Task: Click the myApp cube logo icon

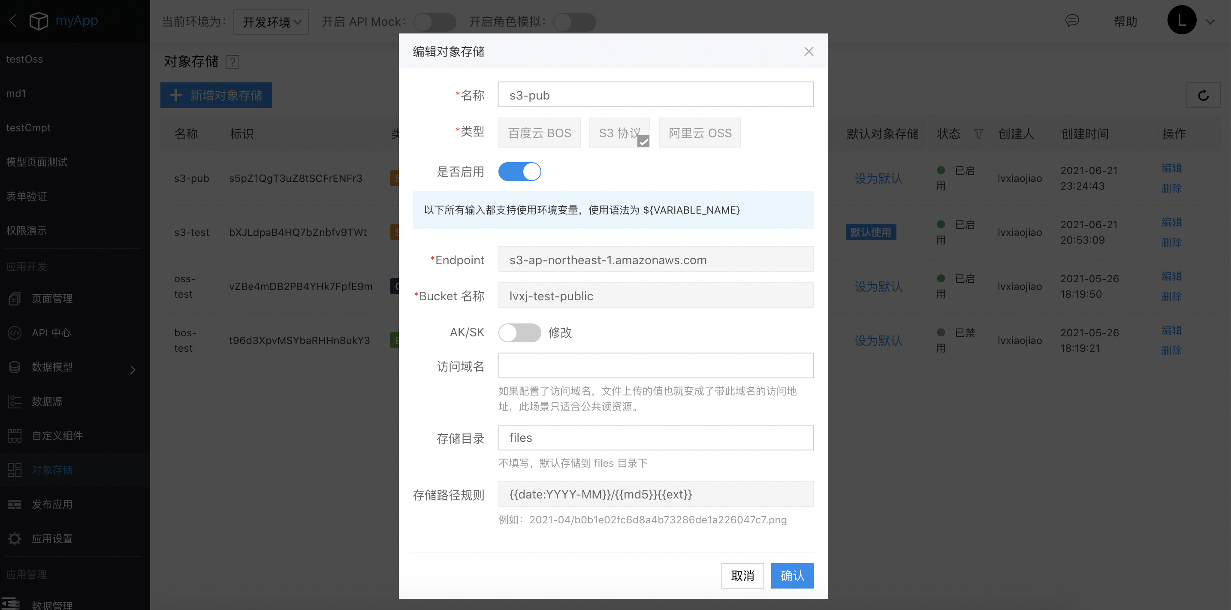Action: click(x=39, y=21)
